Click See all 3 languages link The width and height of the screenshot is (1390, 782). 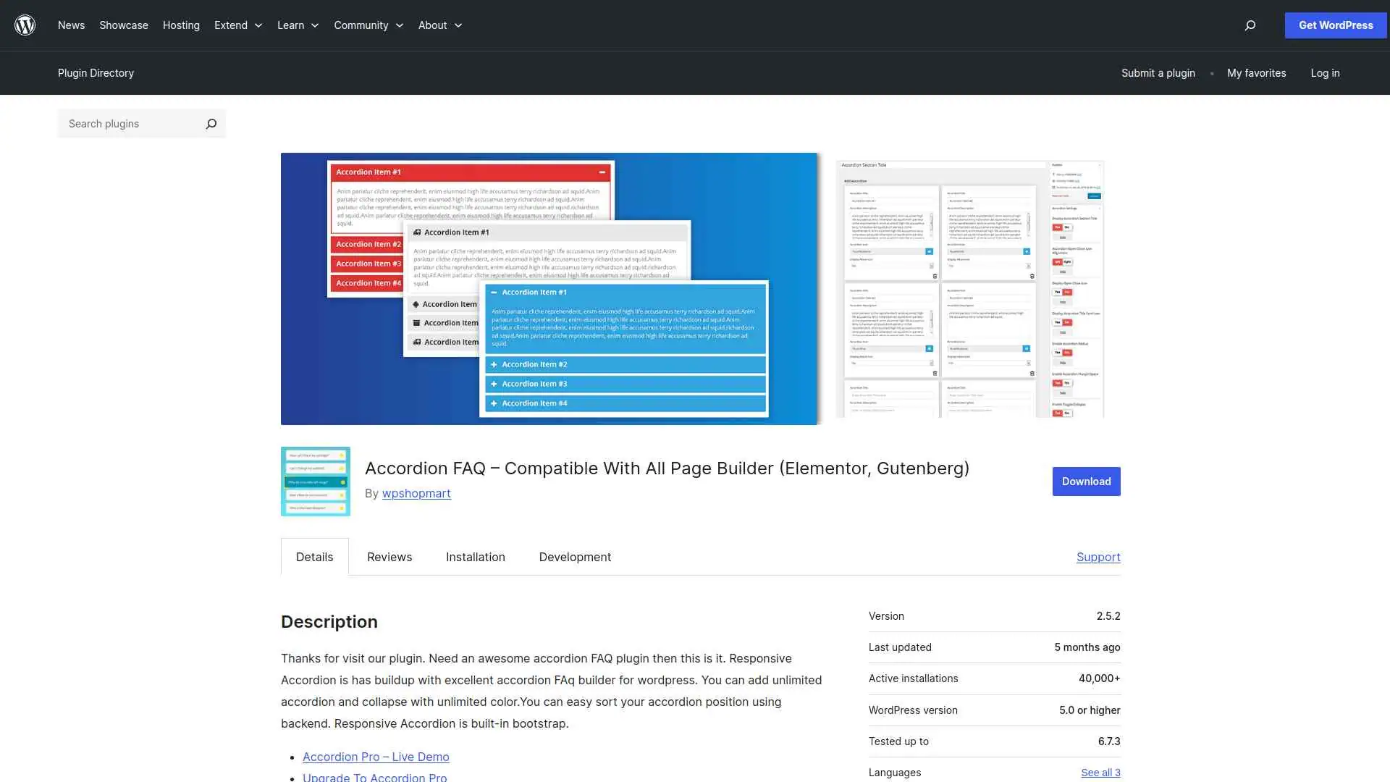tap(1100, 772)
